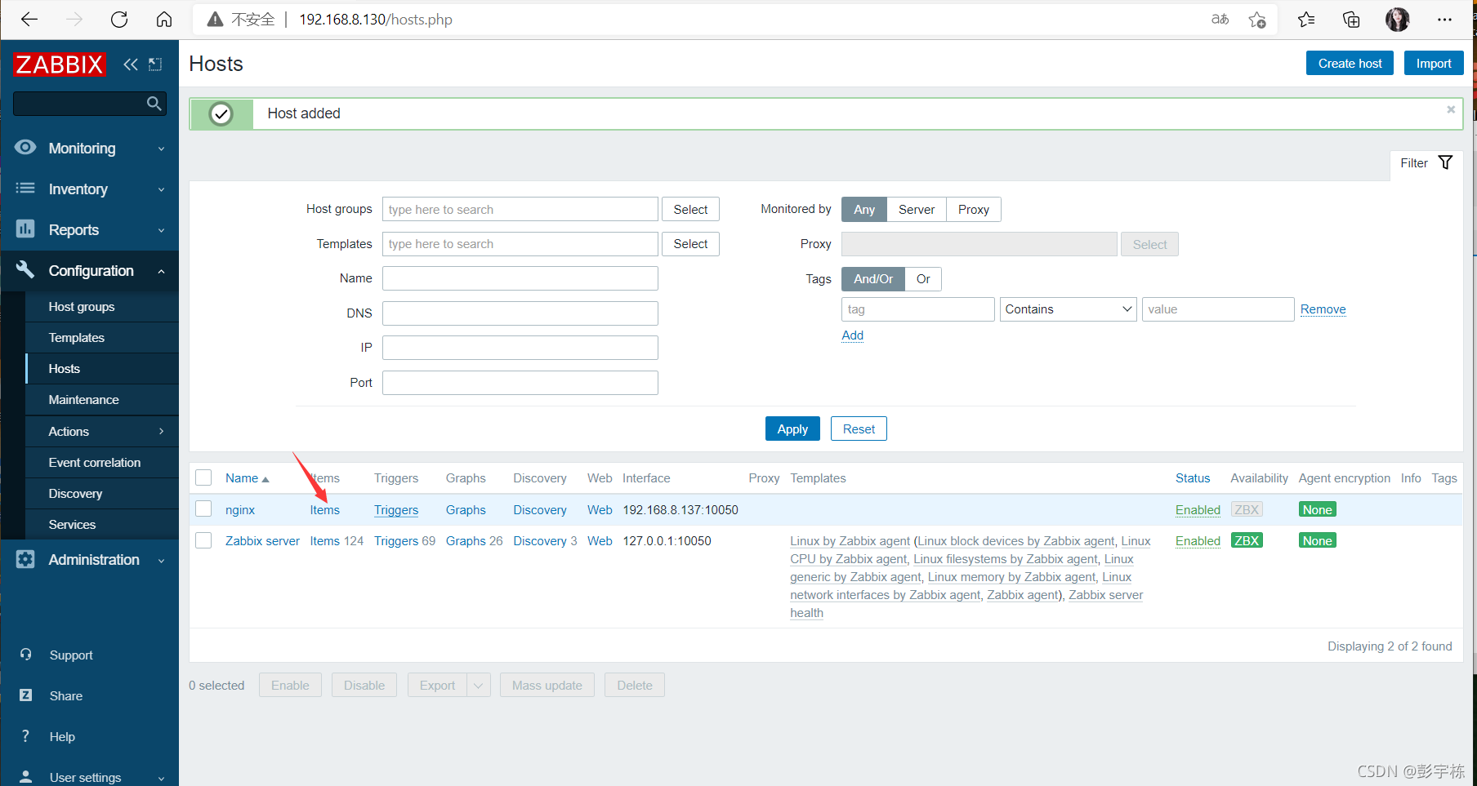The width and height of the screenshot is (1477, 786).
Task: Click the Reports chart icon
Action: click(25, 229)
